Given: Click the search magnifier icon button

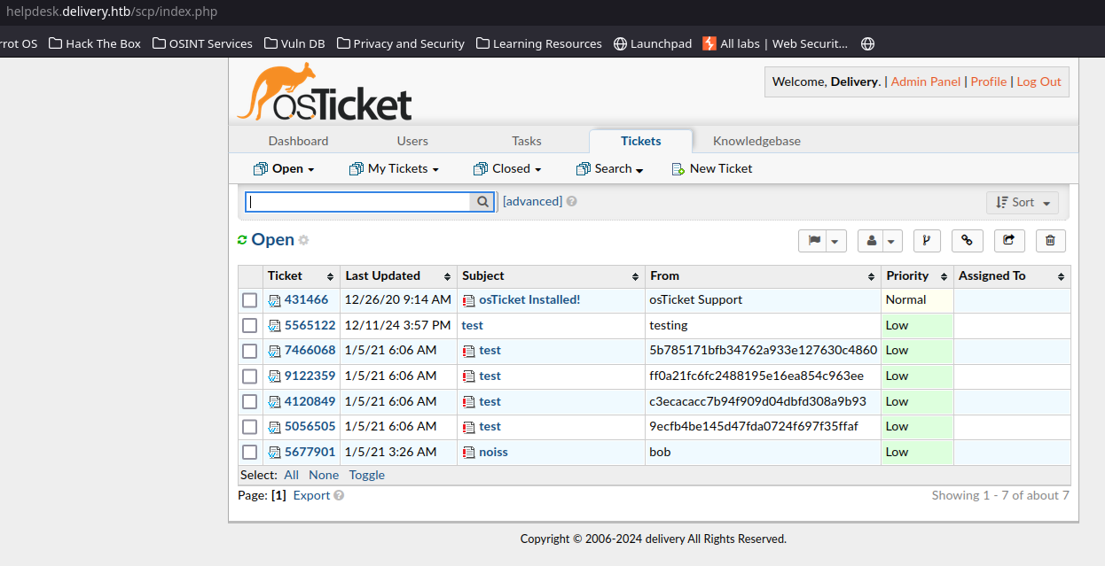Looking at the screenshot, I should coord(482,202).
